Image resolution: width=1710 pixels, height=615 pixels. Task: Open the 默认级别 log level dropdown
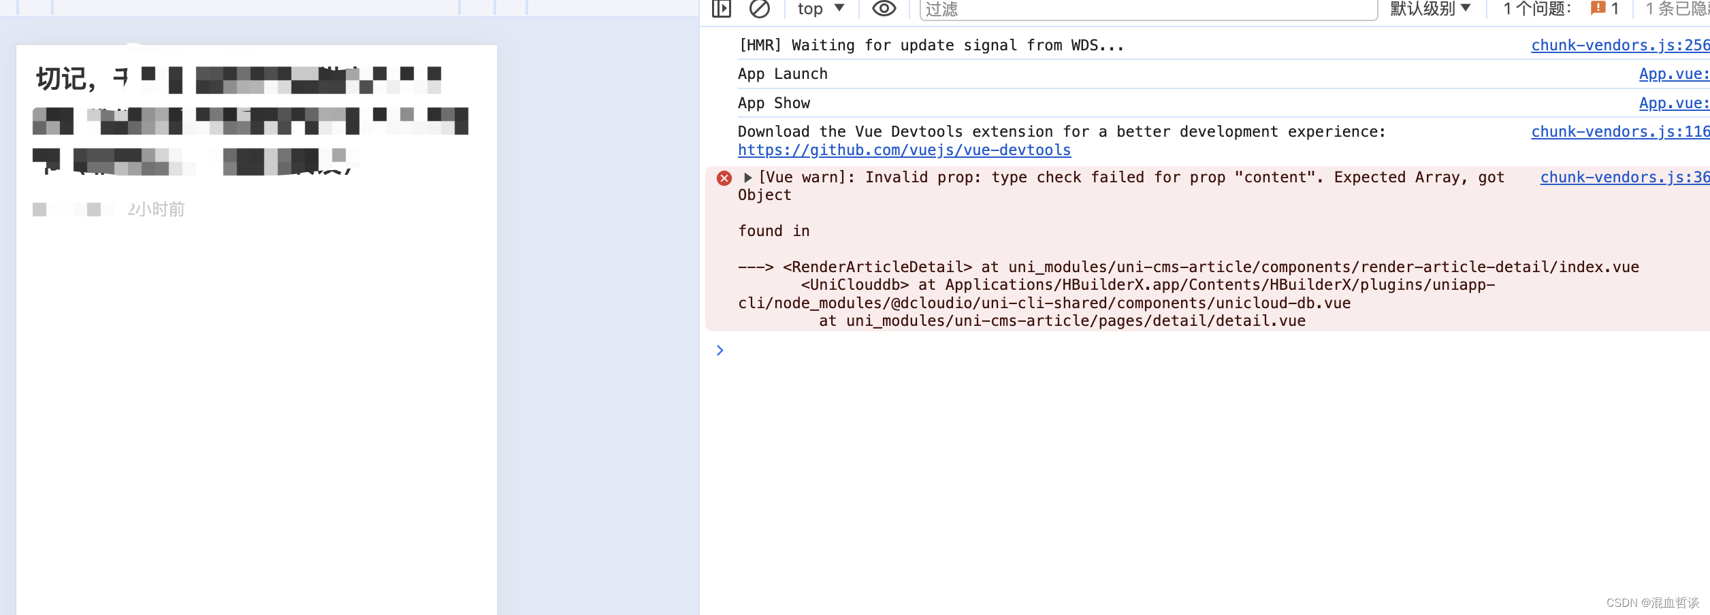tap(1430, 8)
